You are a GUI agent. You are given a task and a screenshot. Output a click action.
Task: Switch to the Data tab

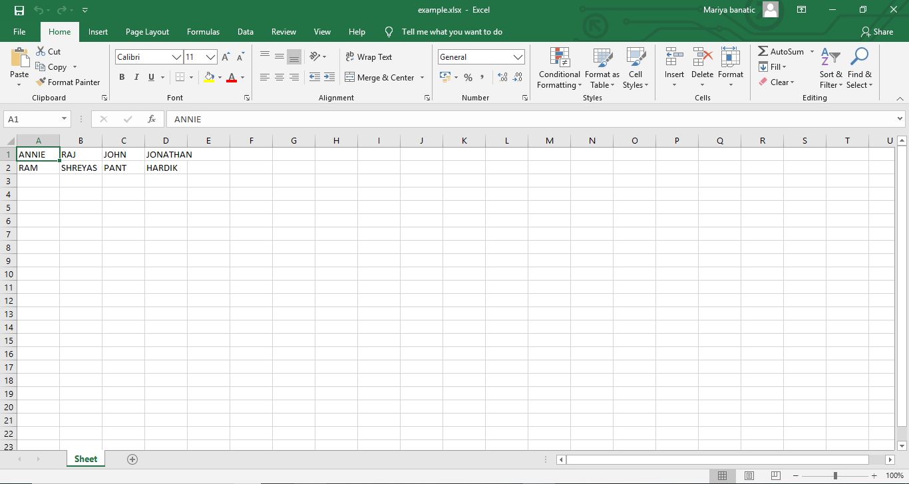246,31
